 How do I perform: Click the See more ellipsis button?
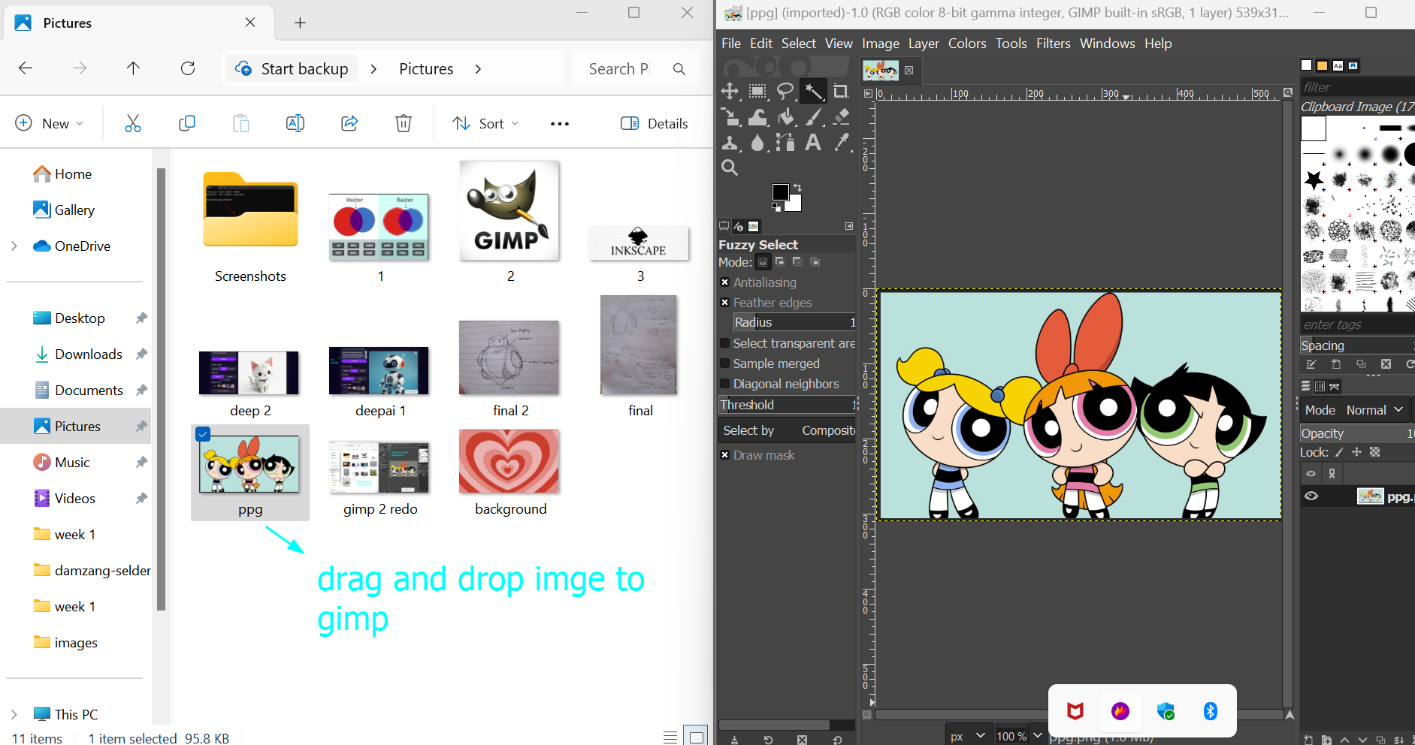click(x=560, y=123)
